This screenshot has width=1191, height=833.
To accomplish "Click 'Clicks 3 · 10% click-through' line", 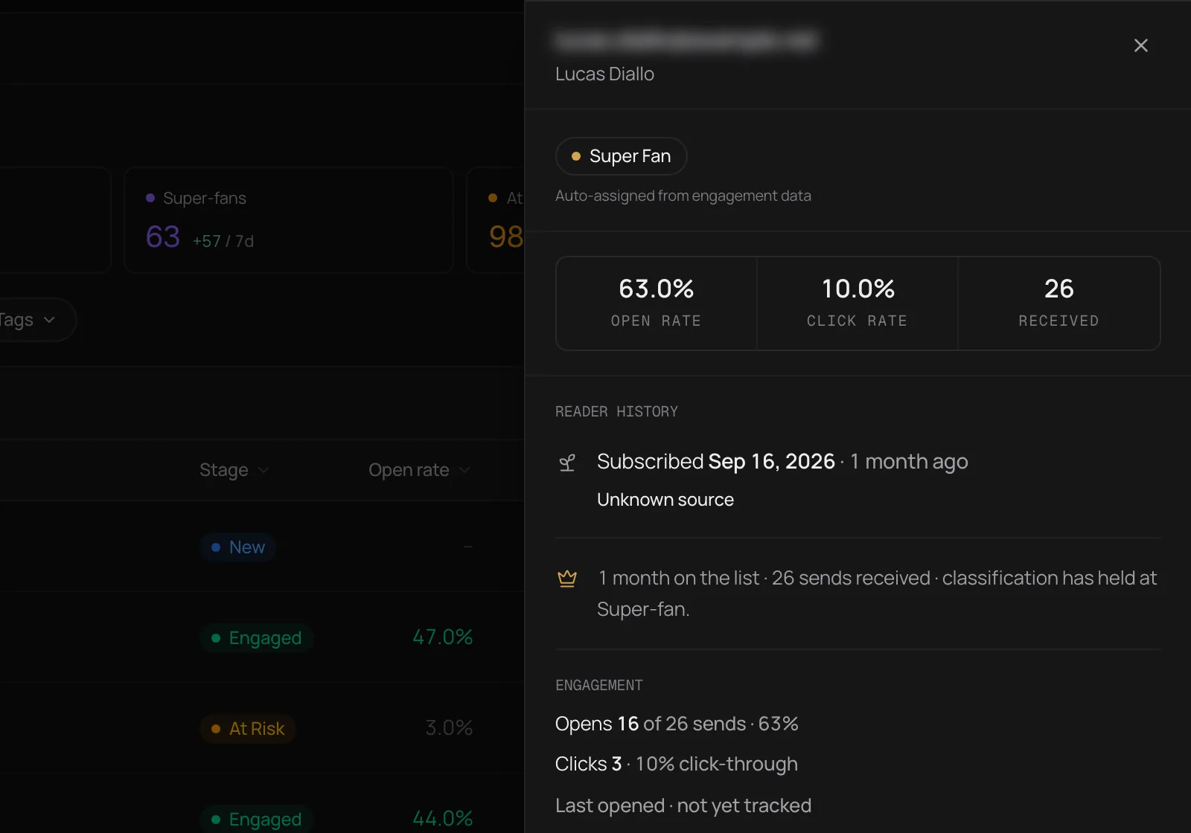I will [677, 764].
